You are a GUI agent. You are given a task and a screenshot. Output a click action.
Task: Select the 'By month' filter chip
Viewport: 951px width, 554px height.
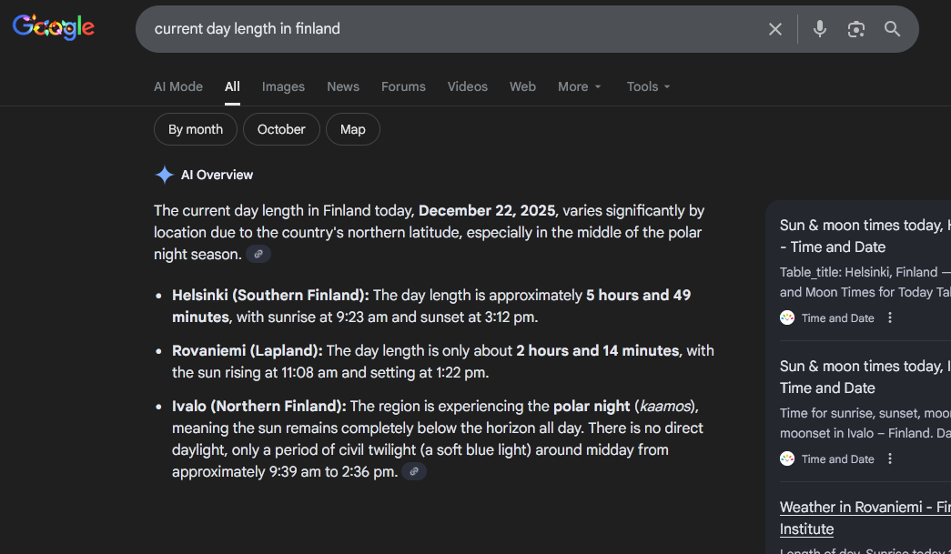(196, 129)
